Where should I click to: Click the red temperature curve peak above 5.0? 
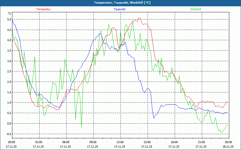point(139,18)
